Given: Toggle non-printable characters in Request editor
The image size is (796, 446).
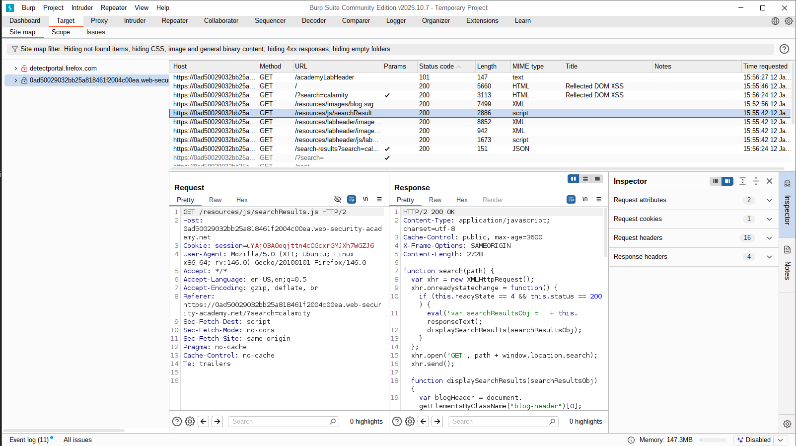Looking at the screenshot, I should (x=365, y=199).
